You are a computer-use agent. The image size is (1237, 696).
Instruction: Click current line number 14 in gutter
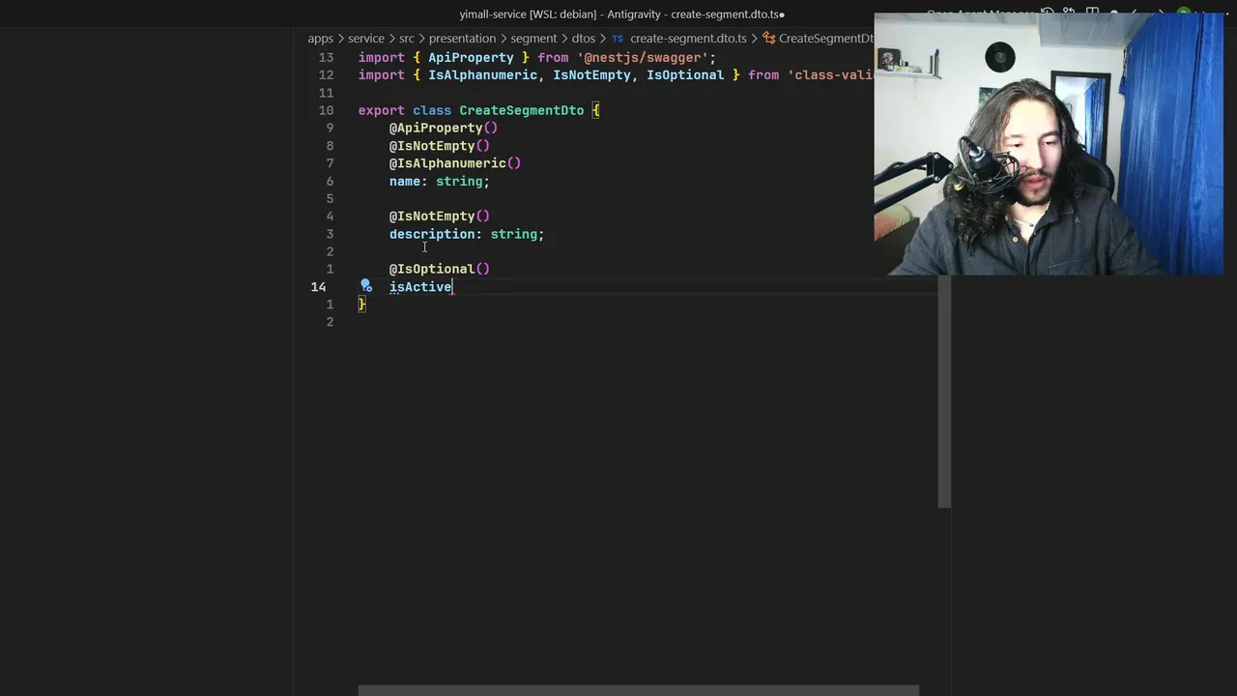[318, 287]
